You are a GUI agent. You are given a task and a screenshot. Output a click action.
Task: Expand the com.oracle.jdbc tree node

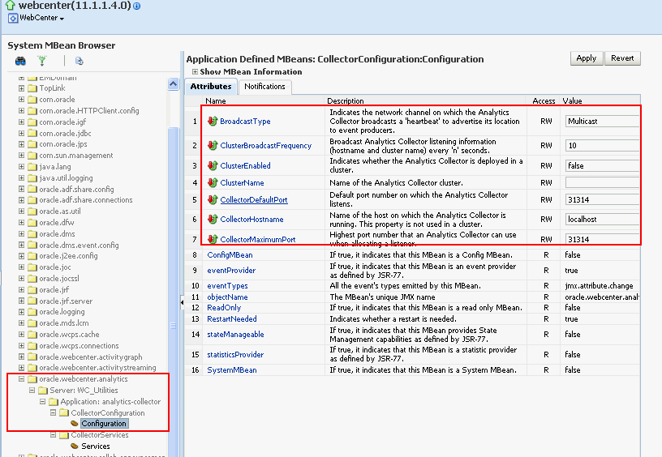(21, 133)
